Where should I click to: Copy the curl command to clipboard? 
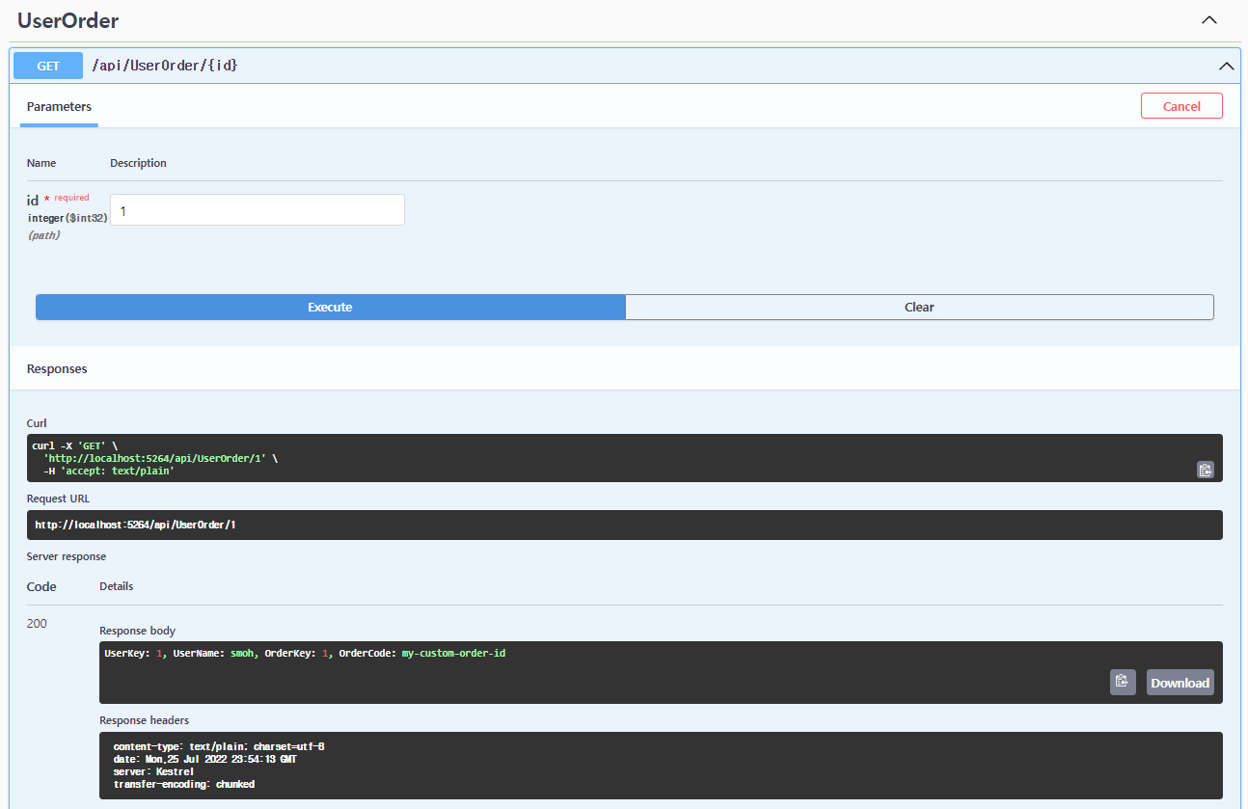click(1205, 470)
